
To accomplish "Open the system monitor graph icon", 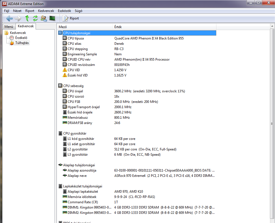I will (x=52, y=18).
